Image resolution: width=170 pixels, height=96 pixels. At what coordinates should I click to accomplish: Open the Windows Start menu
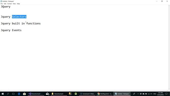(x=3, y=94)
